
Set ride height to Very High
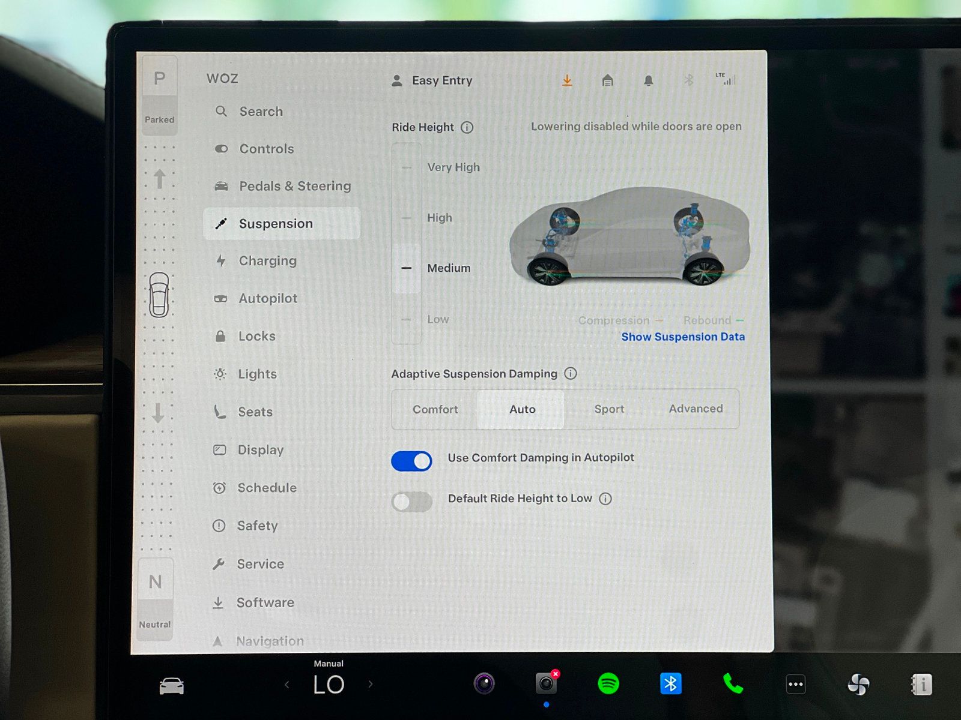[x=453, y=167]
